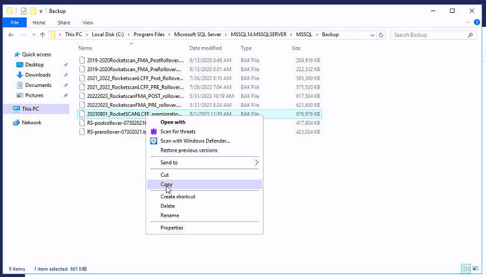Open Documents in the navigation pane

(x=38, y=85)
